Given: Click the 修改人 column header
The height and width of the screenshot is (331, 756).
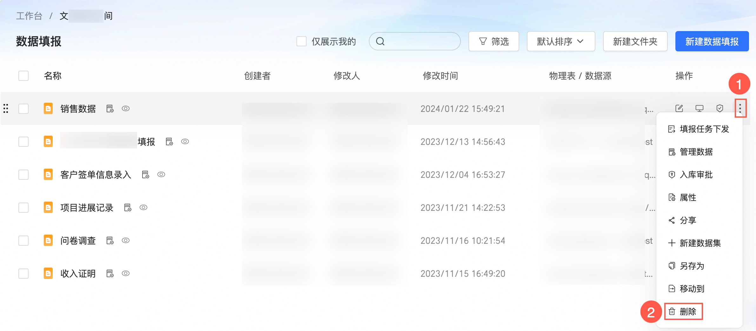Looking at the screenshot, I should click(x=347, y=76).
